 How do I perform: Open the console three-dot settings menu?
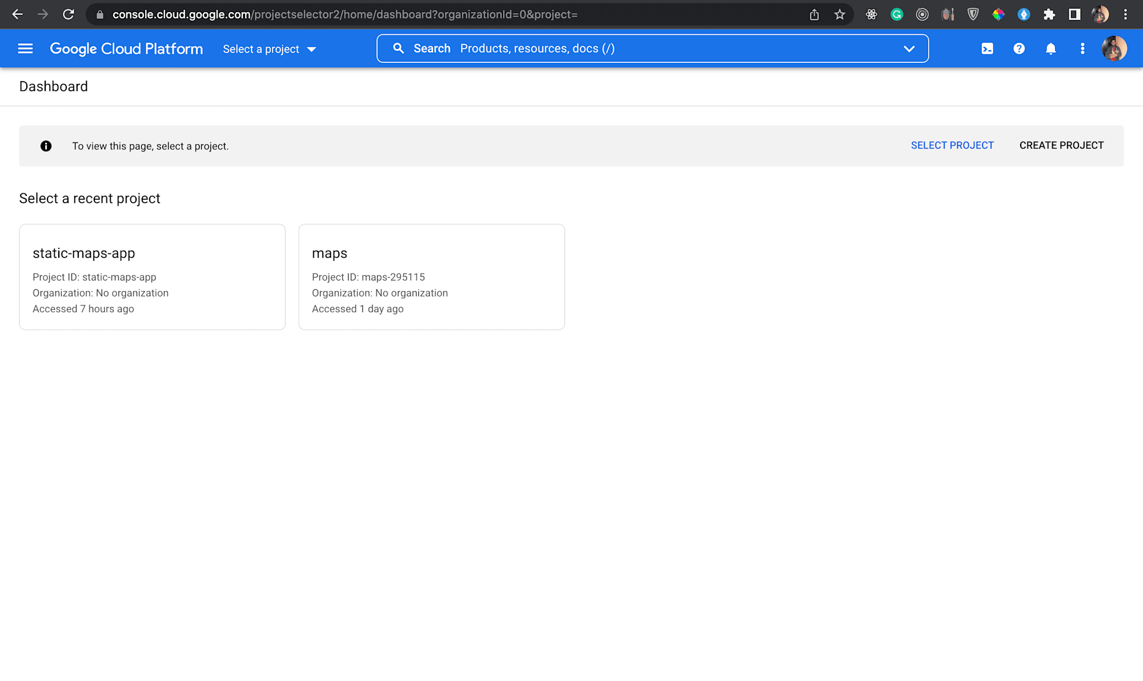pos(1082,49)
